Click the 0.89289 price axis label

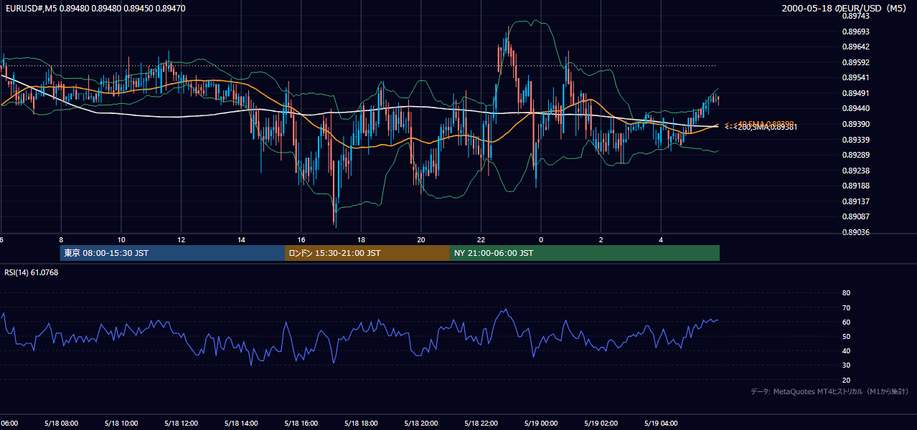coord(855,155)
